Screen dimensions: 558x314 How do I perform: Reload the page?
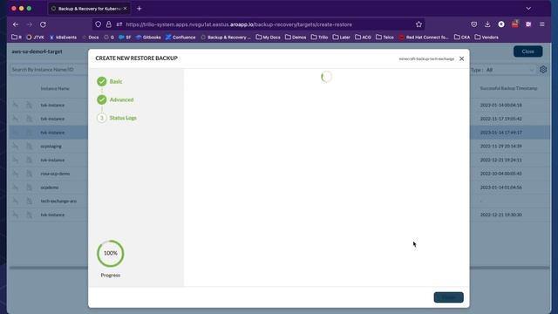coord(43,24)
